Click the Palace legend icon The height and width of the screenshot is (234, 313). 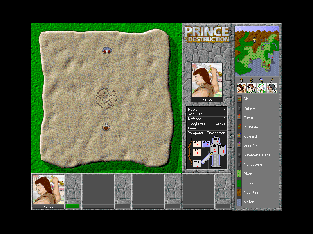pyautogui.click(x=239, y=108)
